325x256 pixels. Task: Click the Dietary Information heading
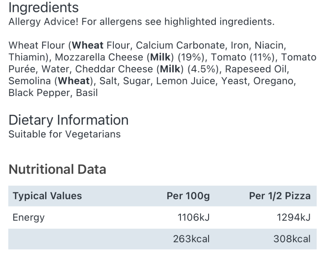point(68,120)
